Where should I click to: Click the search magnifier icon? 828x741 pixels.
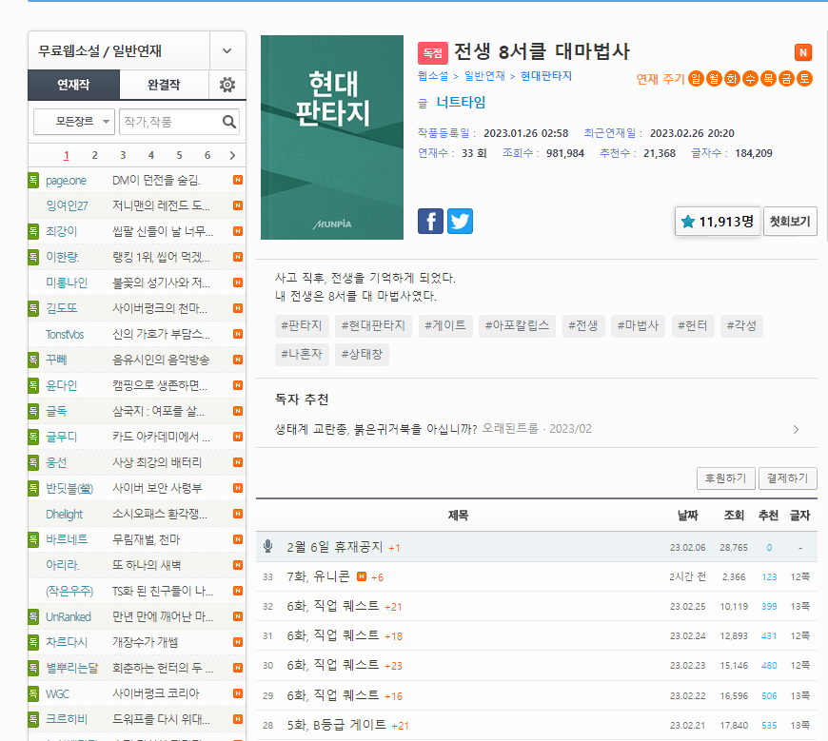(229, 122)
